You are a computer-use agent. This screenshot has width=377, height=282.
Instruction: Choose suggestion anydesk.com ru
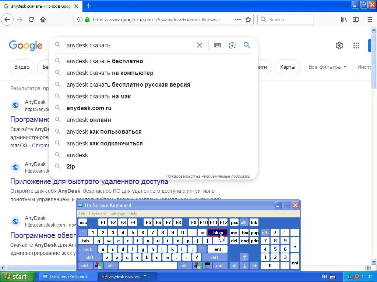154,108
